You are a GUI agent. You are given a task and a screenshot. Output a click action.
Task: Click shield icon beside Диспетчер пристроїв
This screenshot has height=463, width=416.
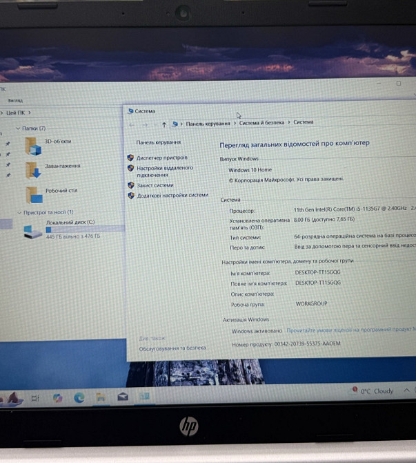[130, 158]
